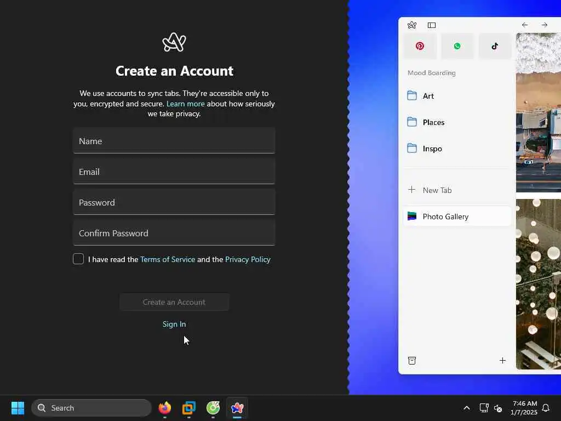This screenshot has width=561, height=421.
Task: Click the taskbar Search box
Action: point(91,408)
